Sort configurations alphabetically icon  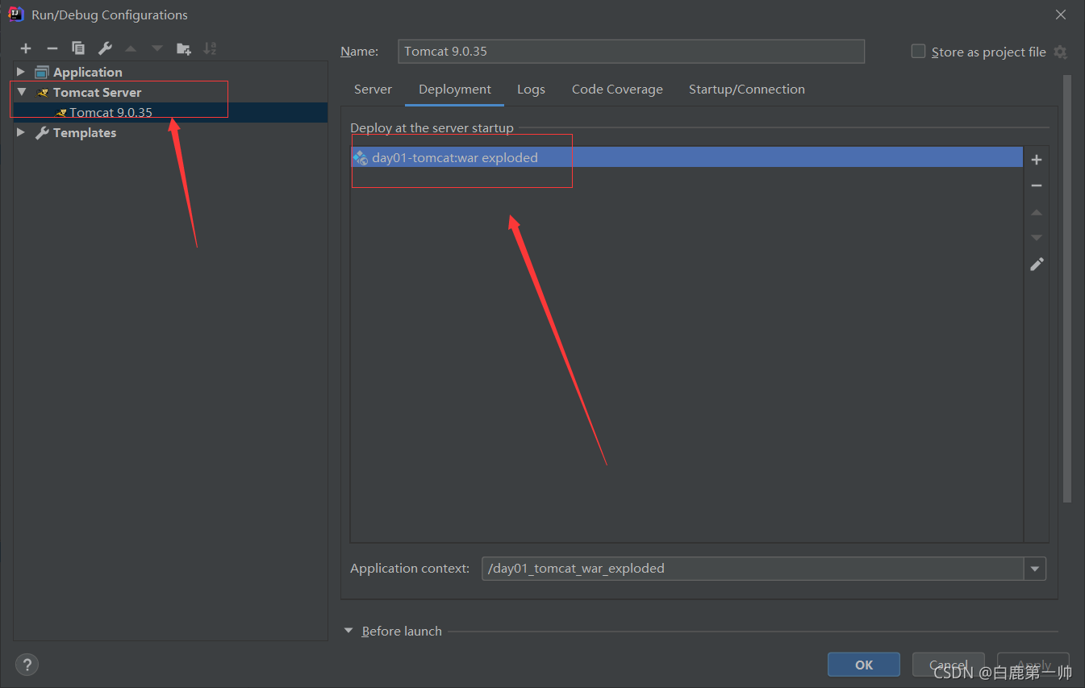210,49
